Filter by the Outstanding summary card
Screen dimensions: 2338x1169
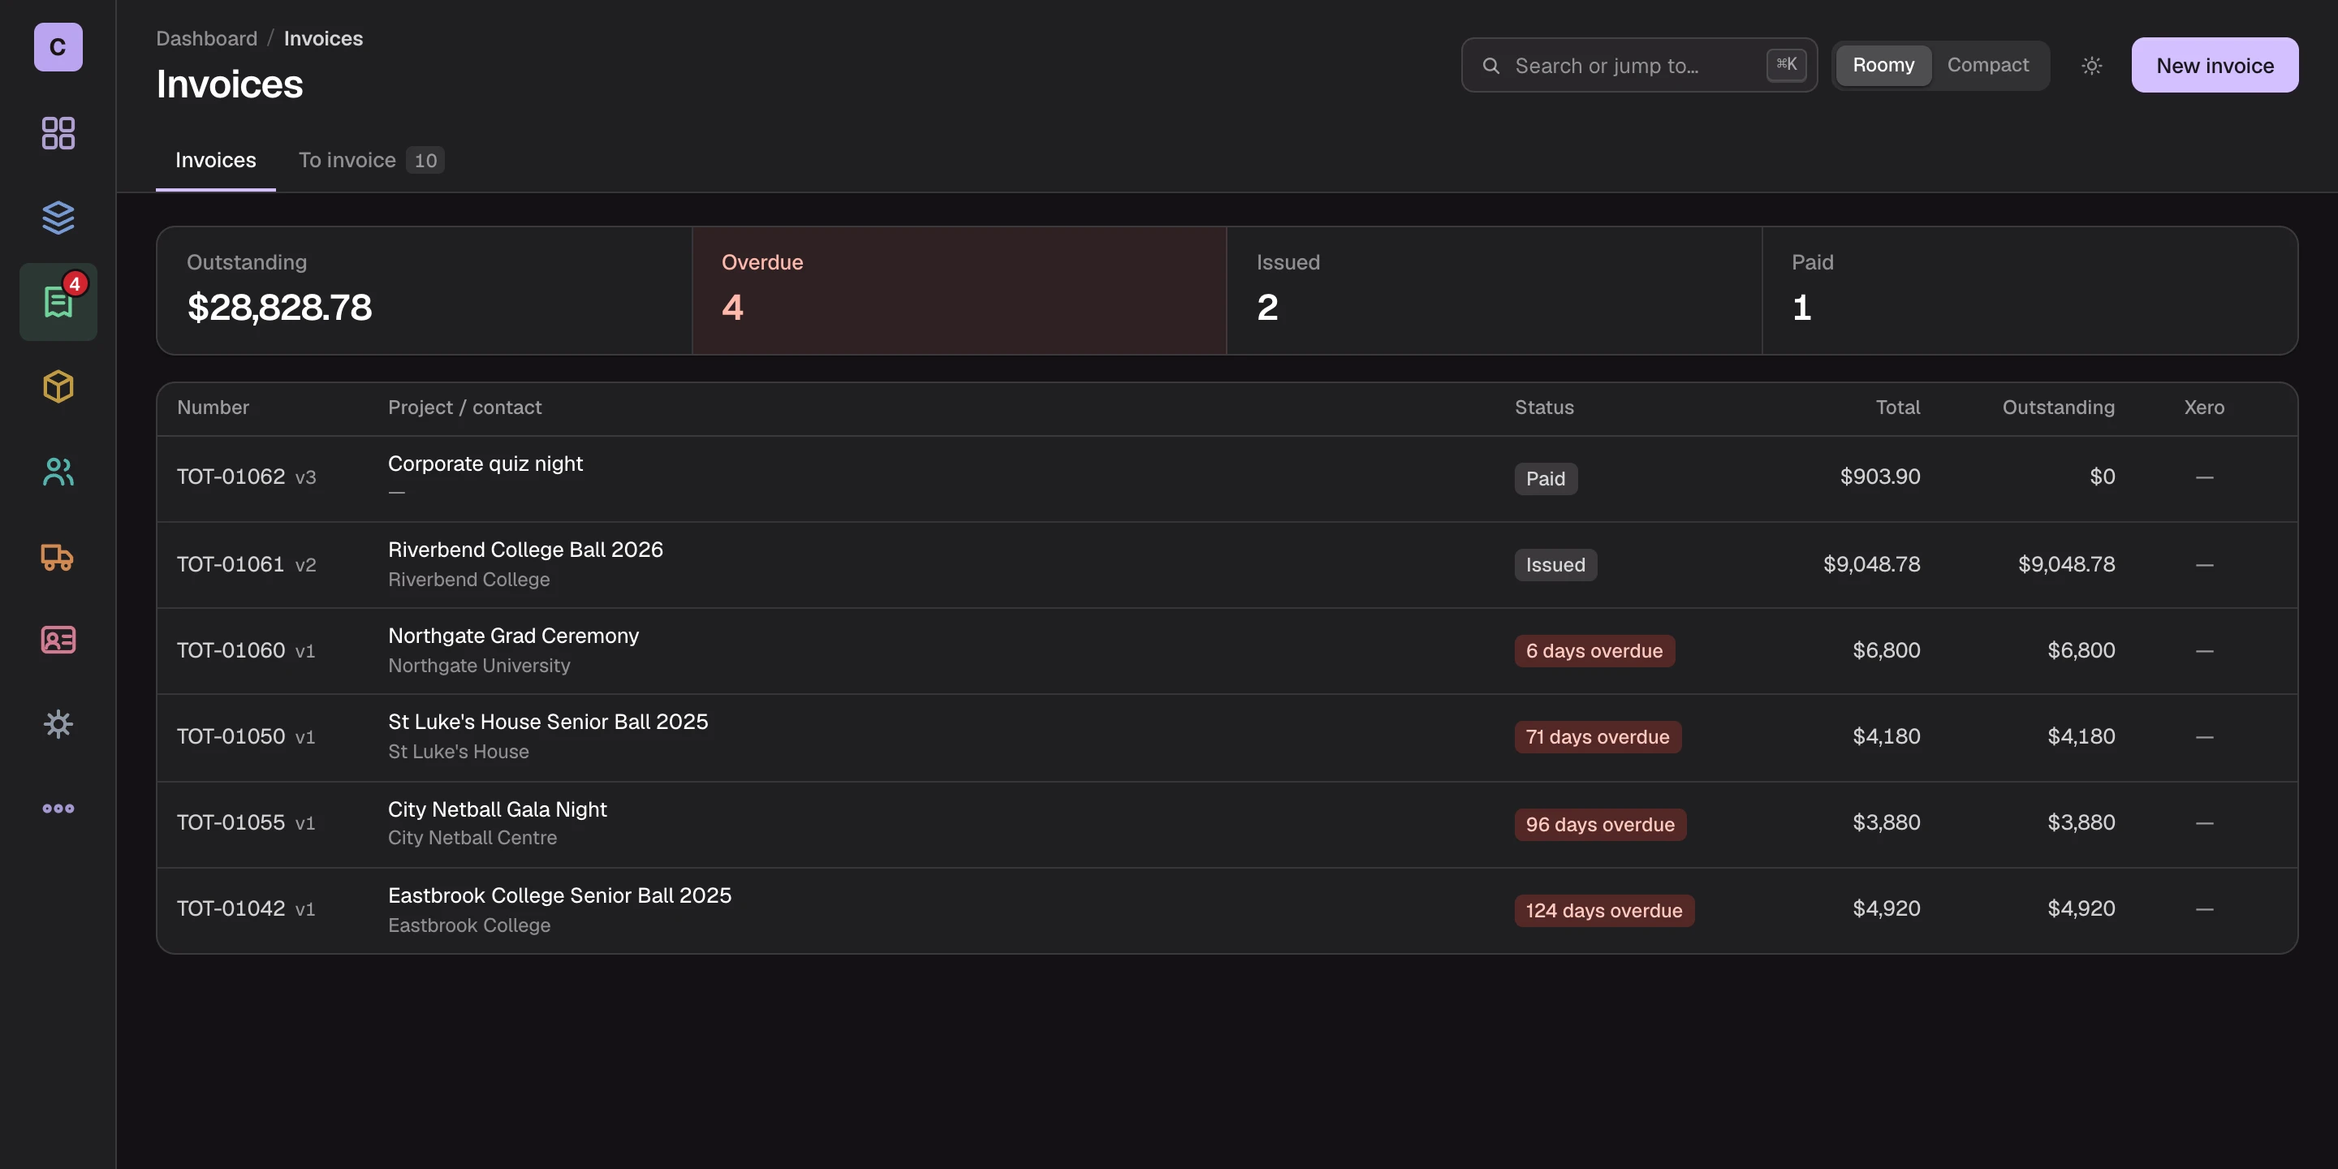coord(424,291)
